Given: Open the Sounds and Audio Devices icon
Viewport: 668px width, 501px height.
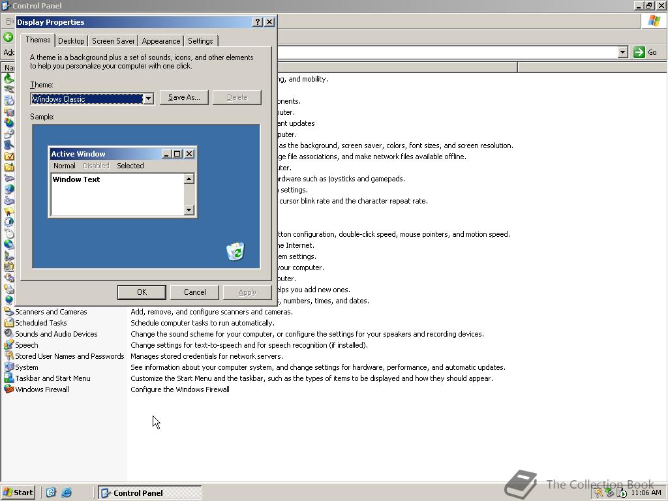Looking at the screenshot, I should click(x=8, y=333).
